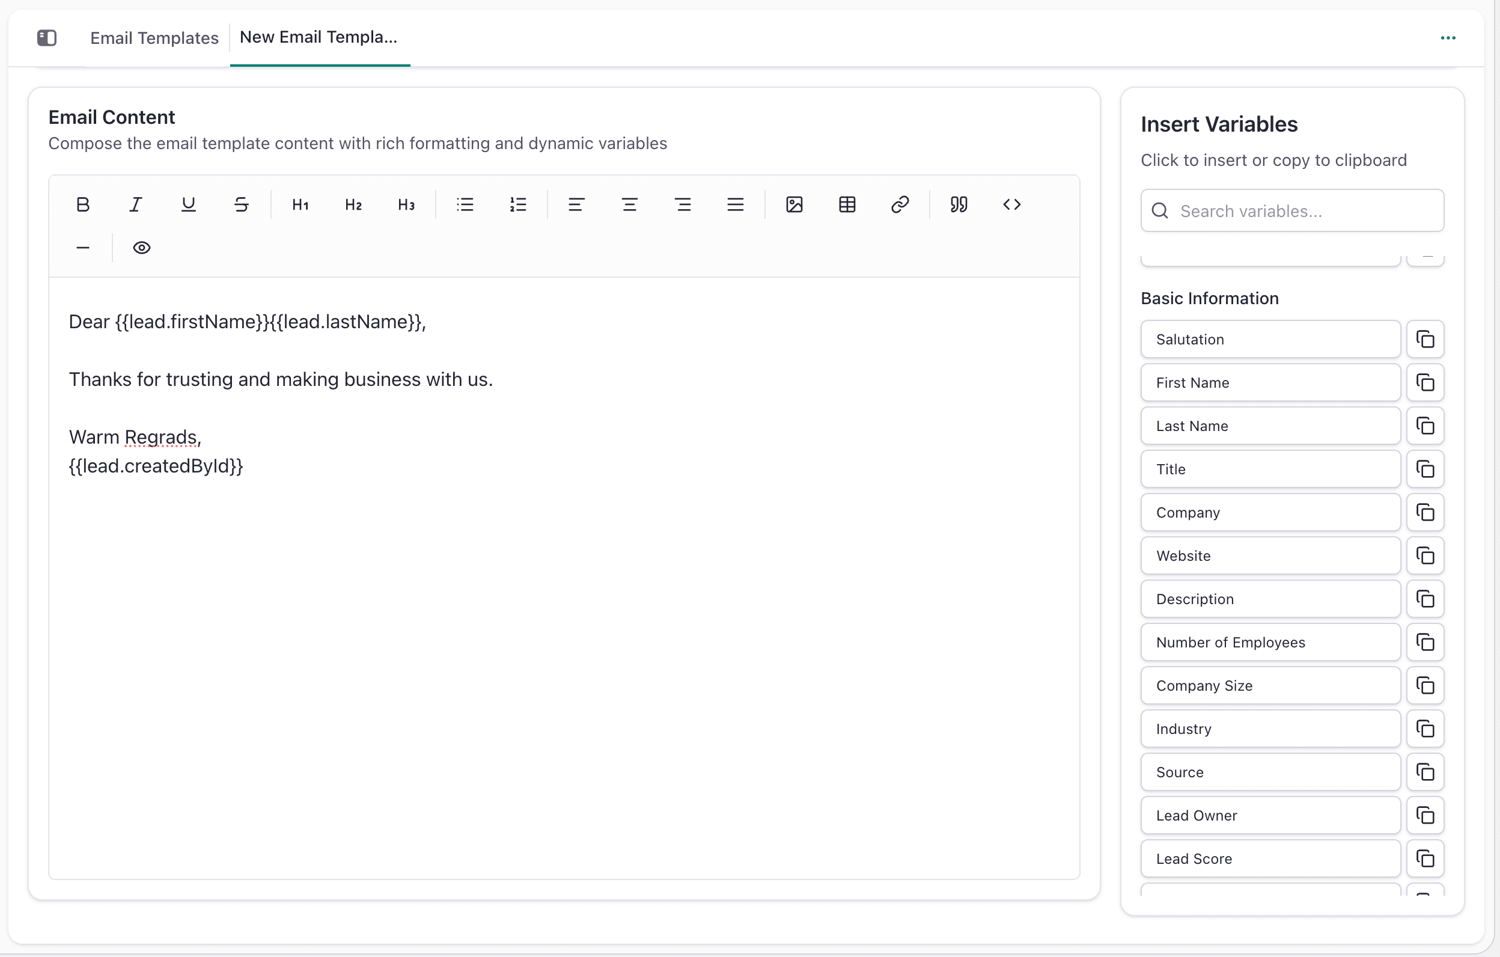
Task: Insert the Company variable
Action: 1270,513
